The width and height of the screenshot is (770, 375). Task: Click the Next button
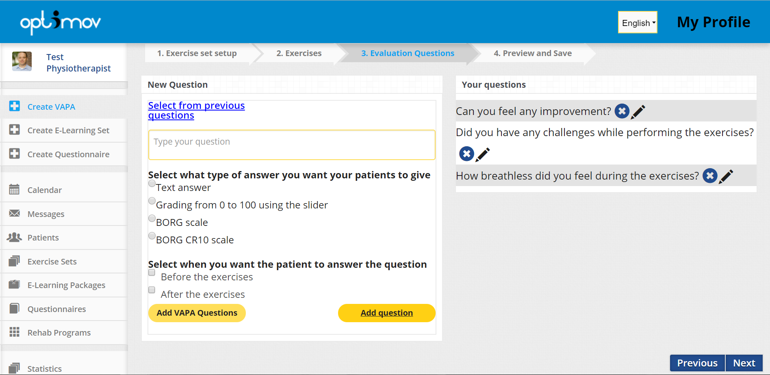pyautogui.click(x=744, y=363)
